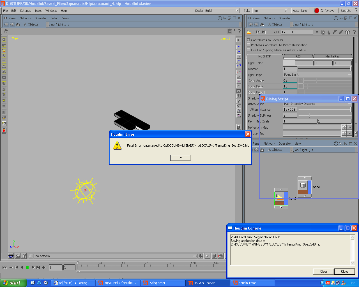
Task: Toggle the light1 node blue display flag
Action: tap(286, 198)
